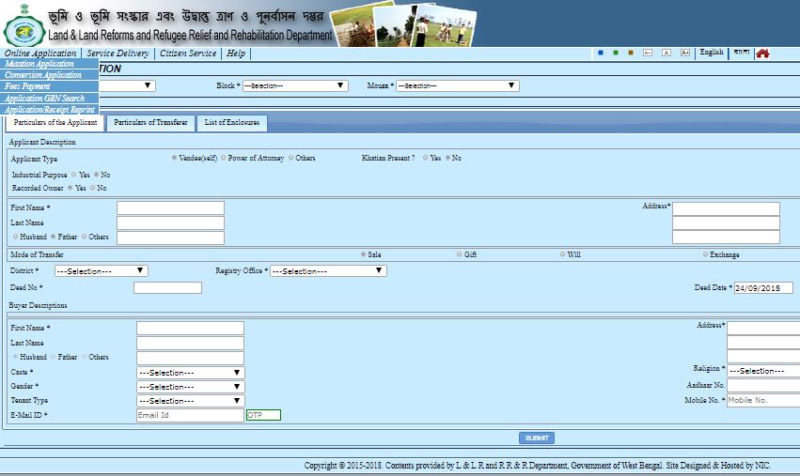Open the Caste dropdown
This screenshot has width=800, height=476.
[x=190, y=373]
